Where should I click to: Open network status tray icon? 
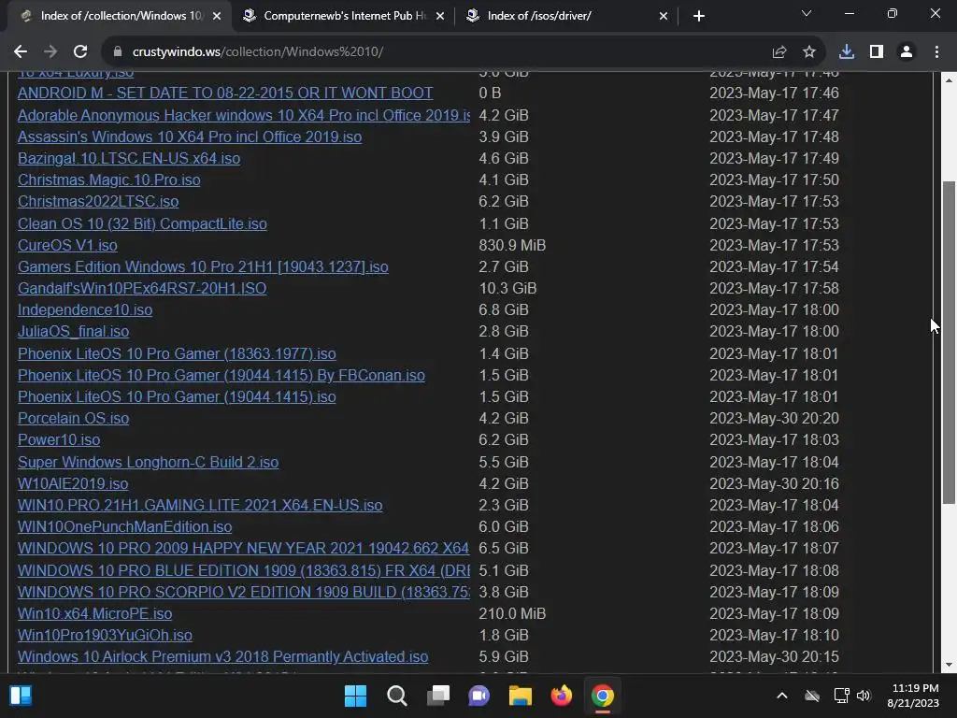[x=842, y=696]
